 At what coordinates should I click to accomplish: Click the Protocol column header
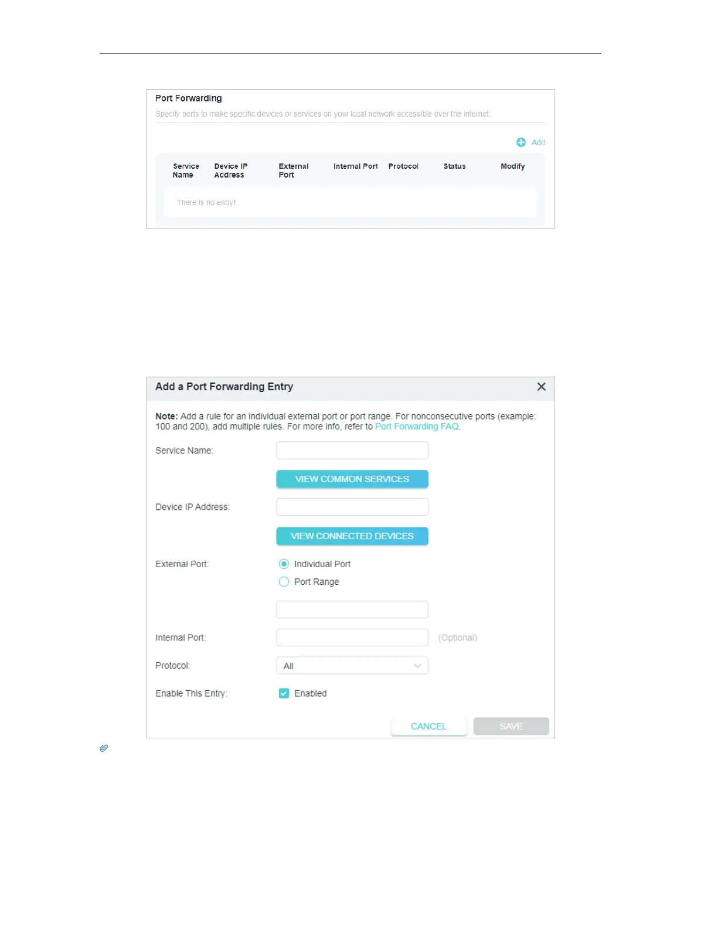(x=403, y=166)
